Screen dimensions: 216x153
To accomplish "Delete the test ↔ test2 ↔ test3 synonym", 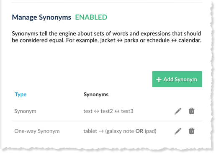I will click(192, 111).
